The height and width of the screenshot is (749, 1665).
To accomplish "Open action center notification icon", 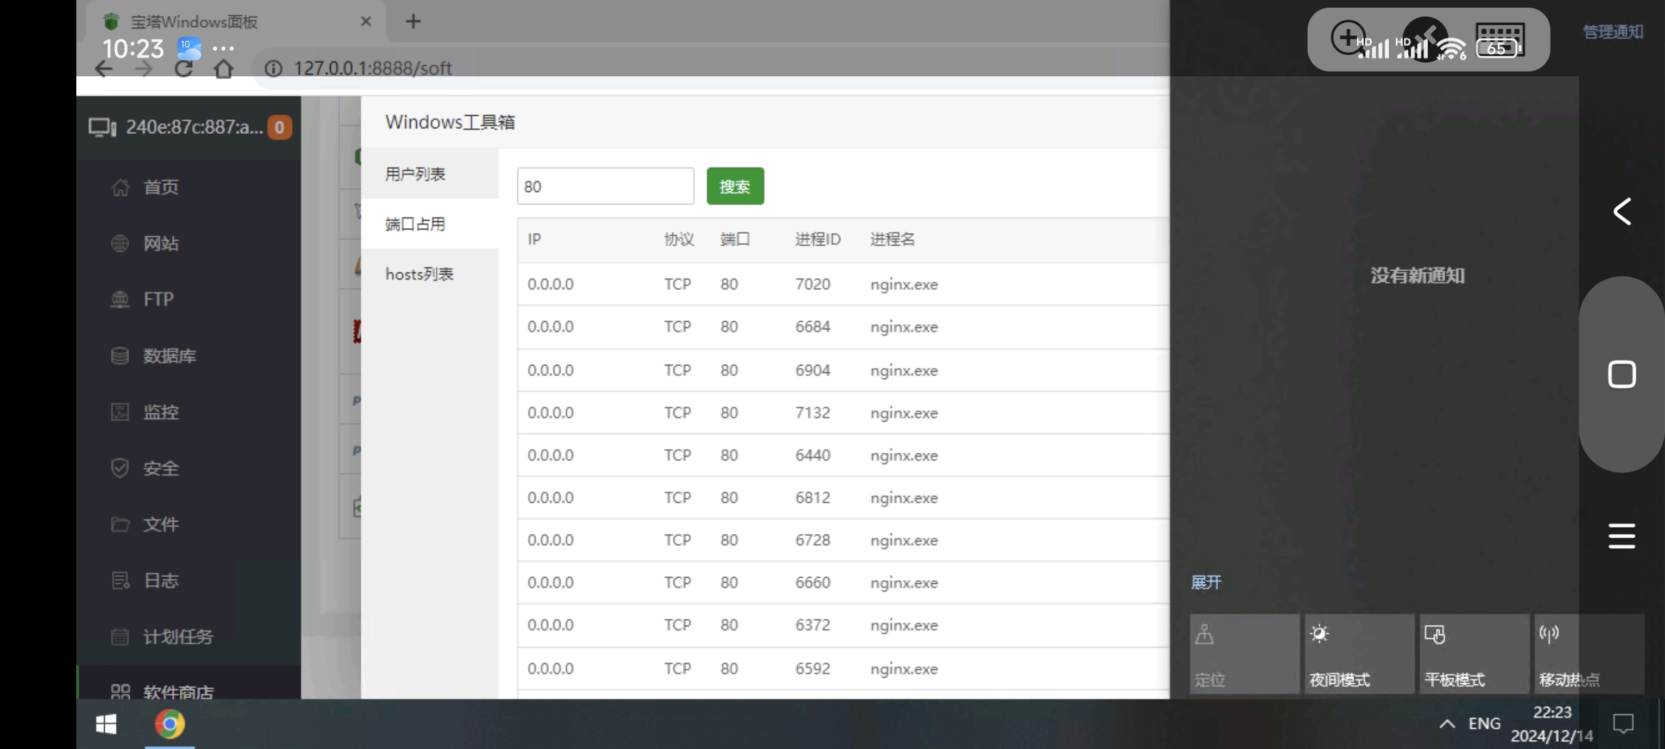I will pyautogui.click(x=1623, y=724).
